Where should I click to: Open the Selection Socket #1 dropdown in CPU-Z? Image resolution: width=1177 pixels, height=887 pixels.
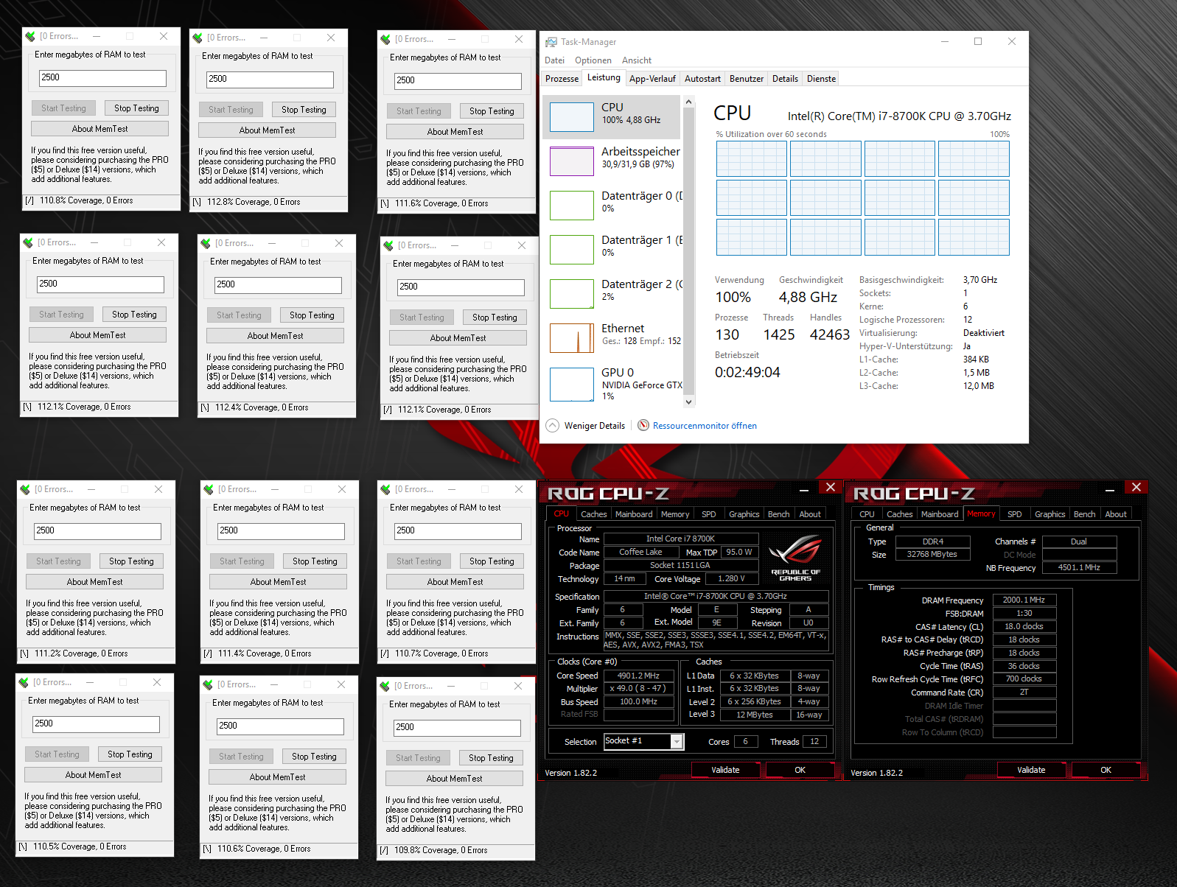677,742
